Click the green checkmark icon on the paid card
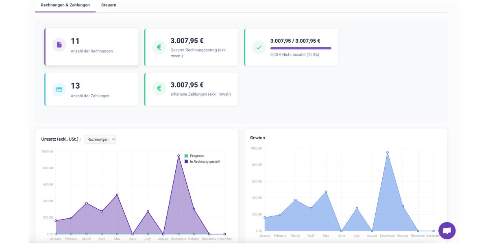 [259, 47]
